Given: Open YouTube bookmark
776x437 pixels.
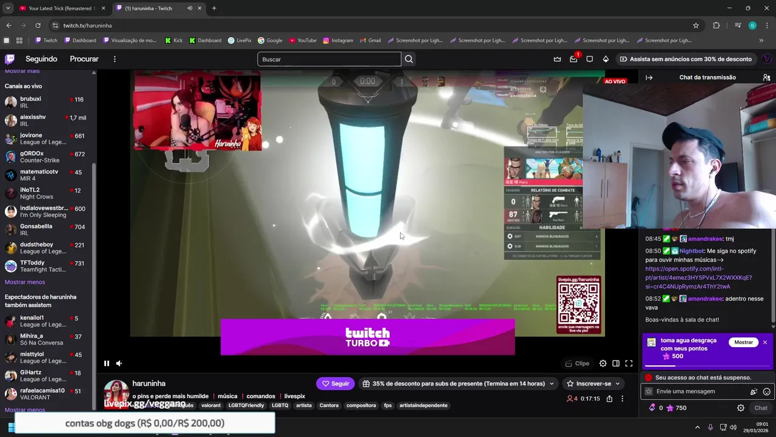Looking at the screenshot, I should pyautogui.click(x=303, y=41).
